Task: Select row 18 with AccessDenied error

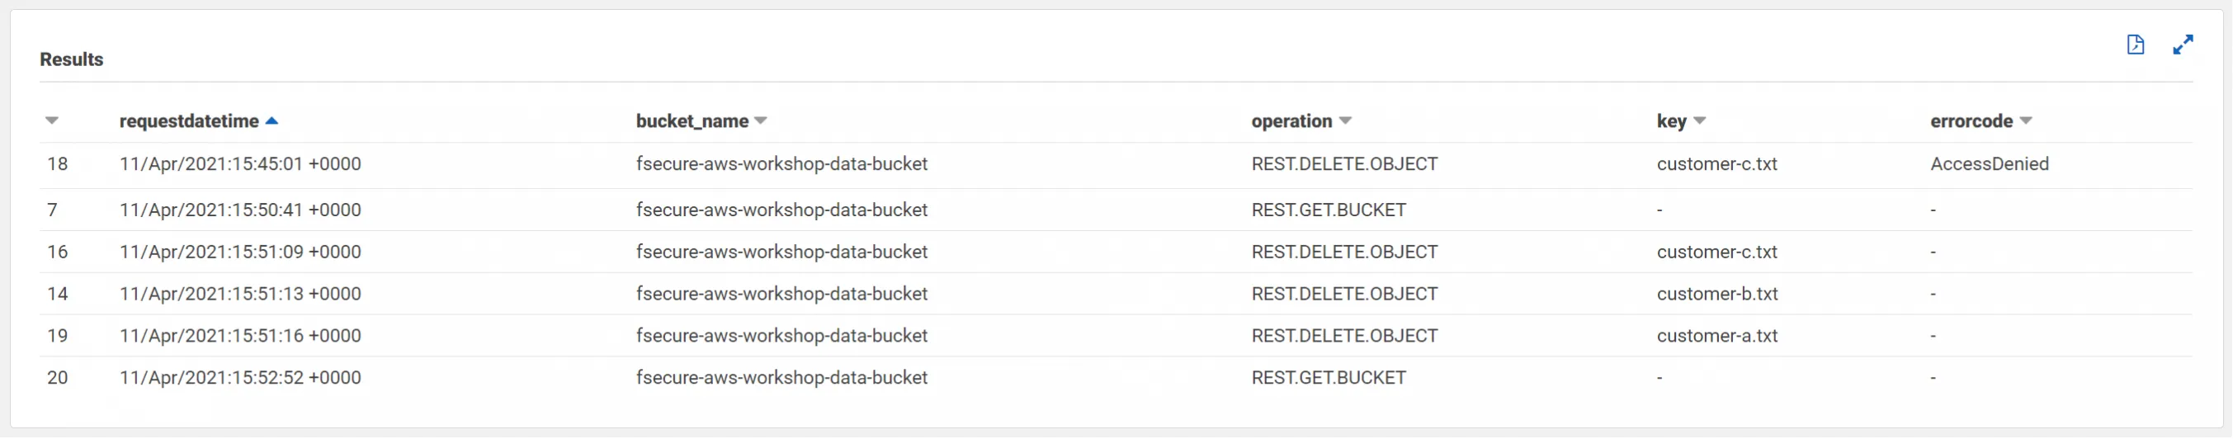Action: tap(1116, 165)
